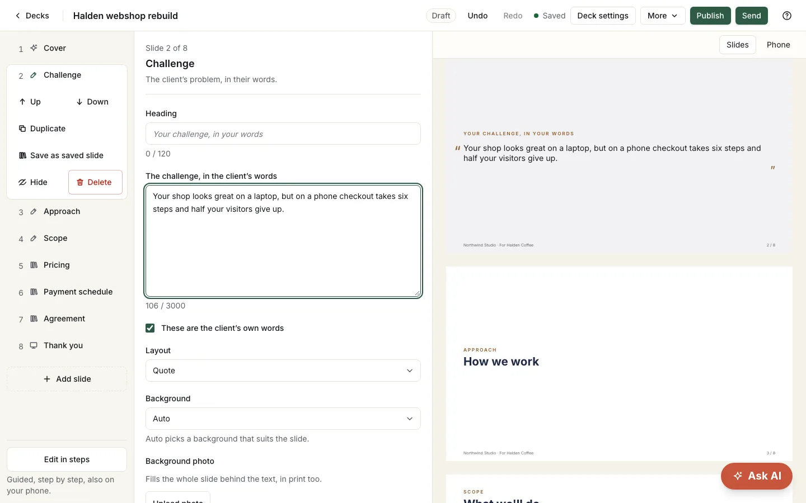The height and width of the screenshot is (503, 806).
Task: Add a new slide
Action: pos(67,379)
